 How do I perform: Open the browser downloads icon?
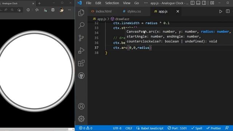[45, 10]
